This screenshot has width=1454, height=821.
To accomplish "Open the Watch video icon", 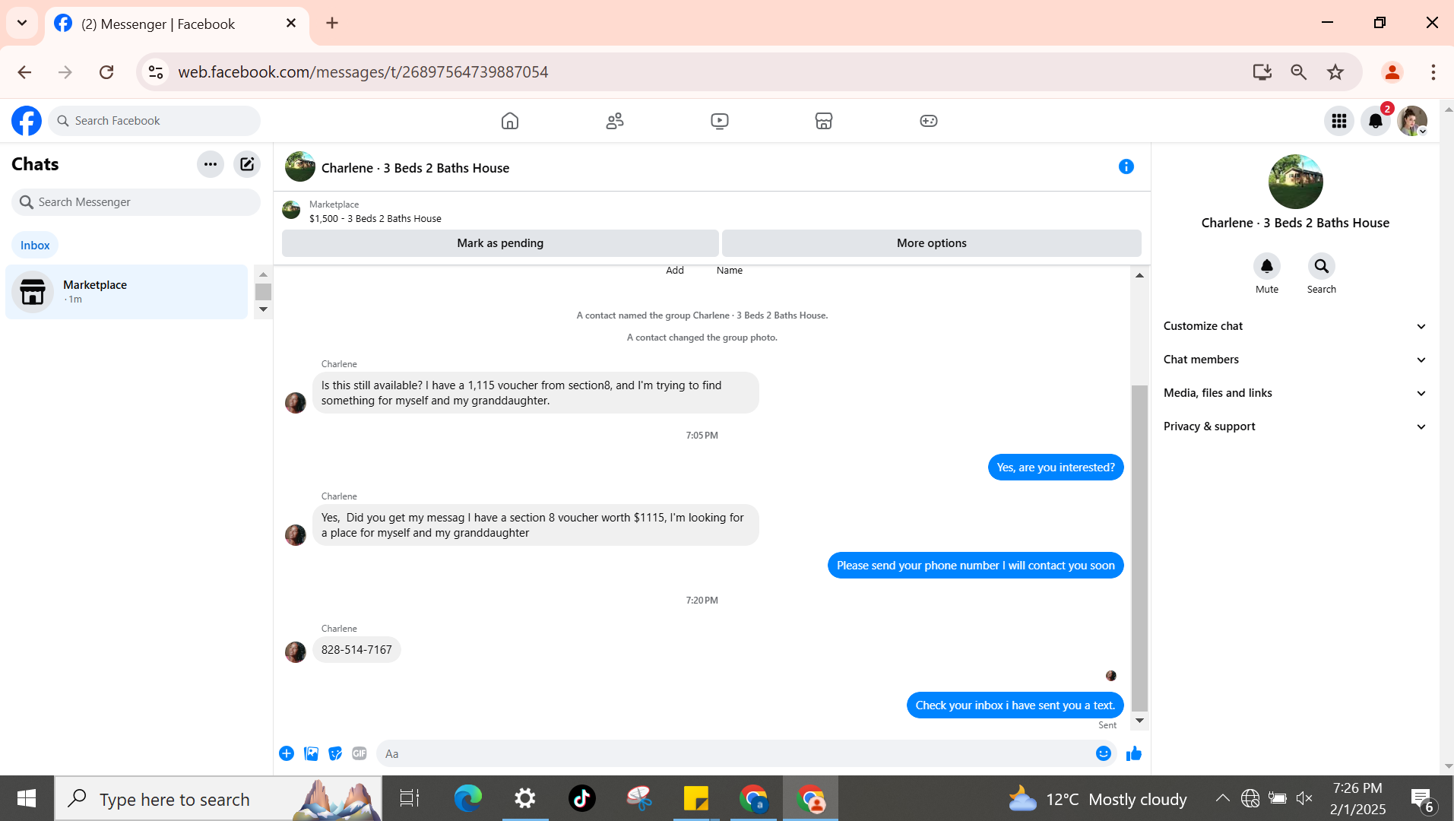I will (720, 121).
